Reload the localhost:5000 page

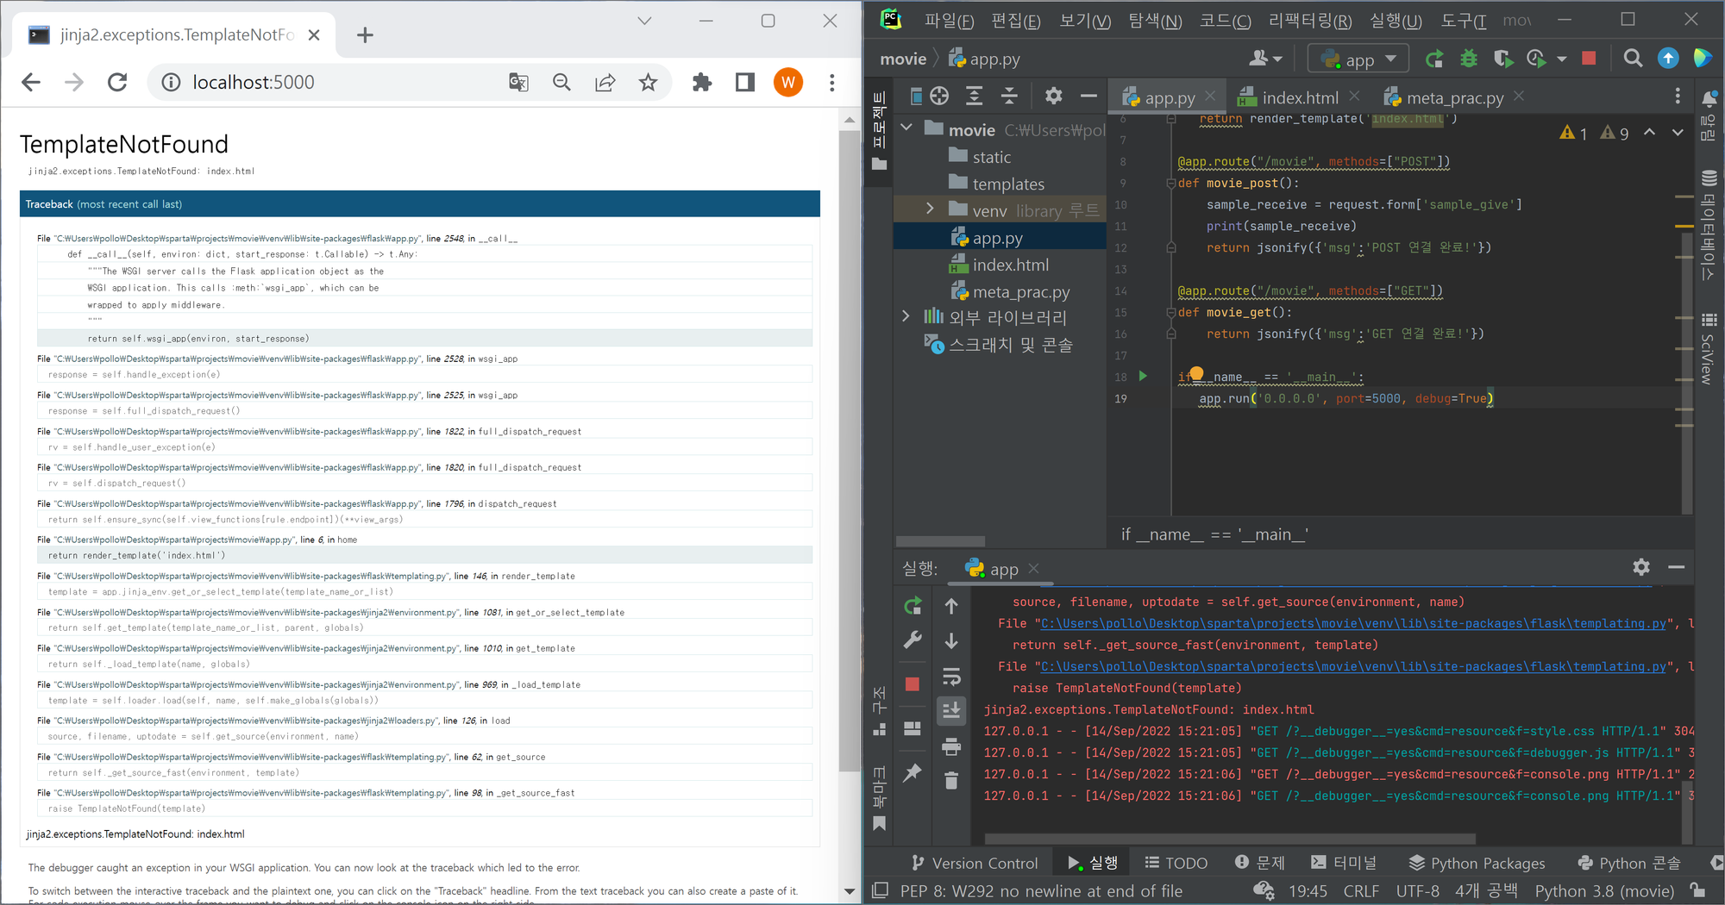coord(117,83)
